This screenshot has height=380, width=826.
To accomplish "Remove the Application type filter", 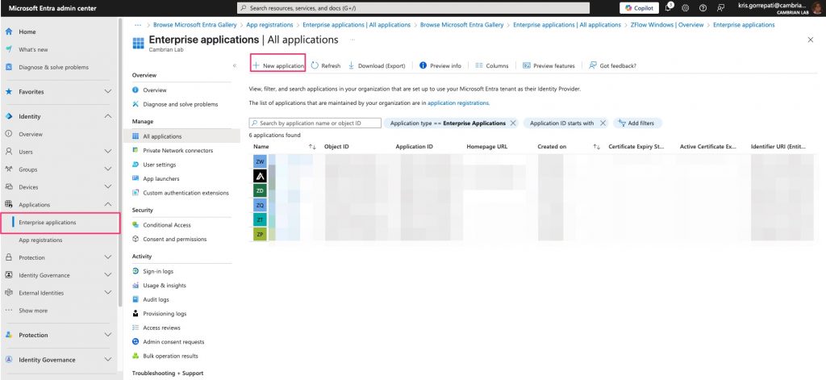I will pyautogui.click(x=512, y=123).
